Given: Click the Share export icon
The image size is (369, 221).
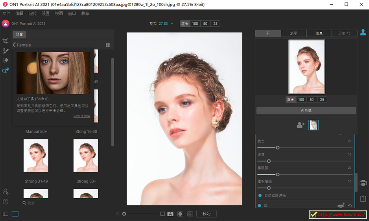Looking at the screenshot, I should click(x=363, y=199).
